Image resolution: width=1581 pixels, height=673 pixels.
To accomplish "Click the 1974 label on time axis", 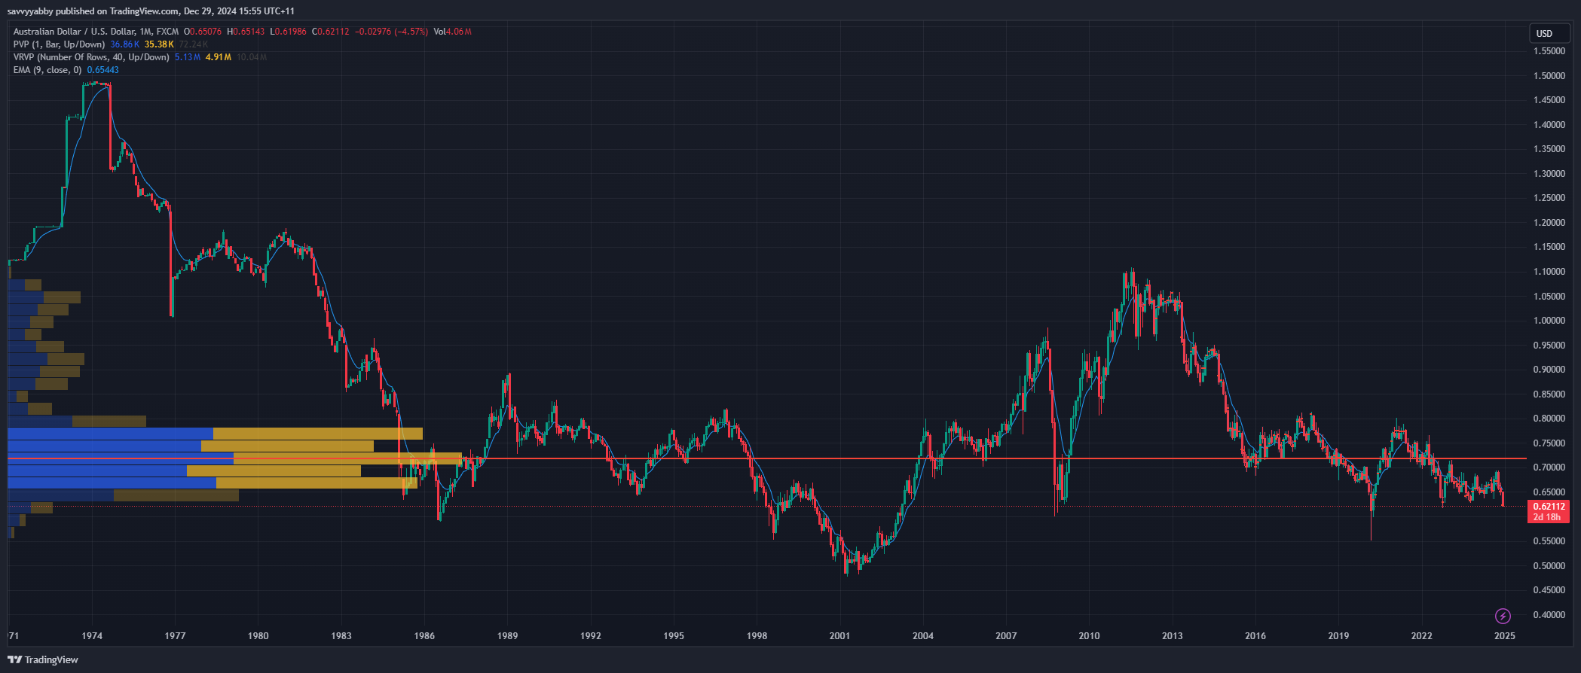I will (x=92, y=636).
